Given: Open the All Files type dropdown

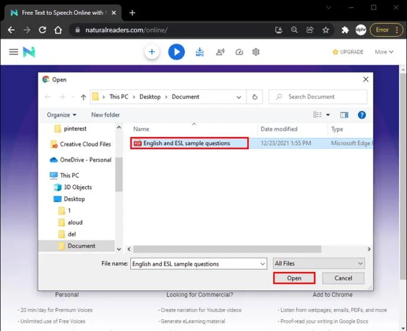Looking at the screenshot, I should coord(319,264).
